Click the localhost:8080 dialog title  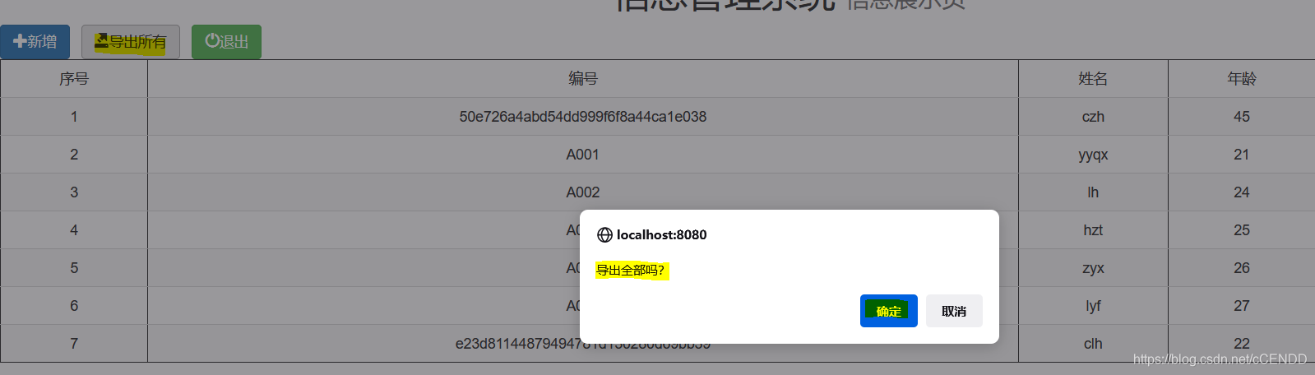[662, 235]
